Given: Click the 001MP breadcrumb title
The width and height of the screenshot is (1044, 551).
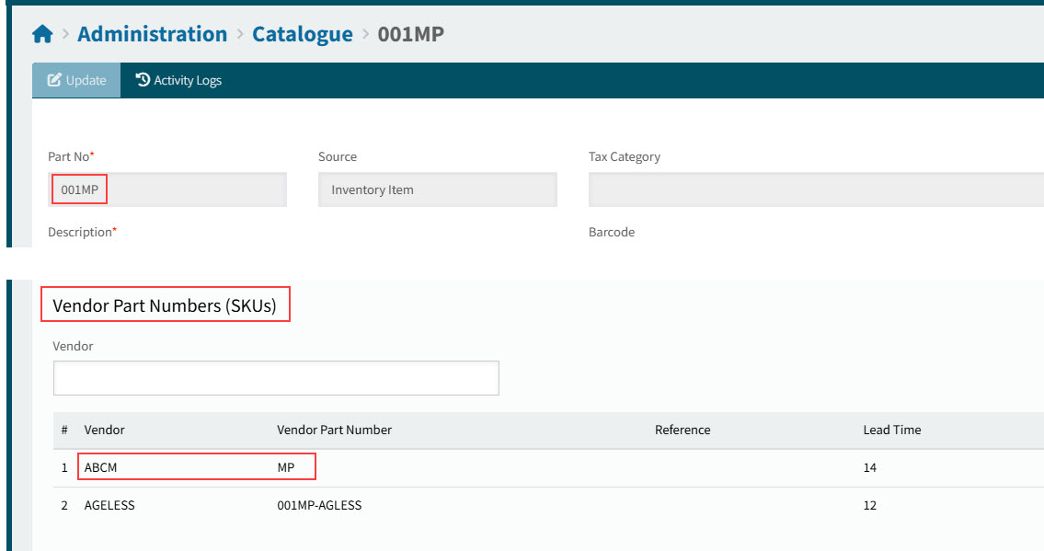Looking at the screenshot, I should [411, 34].
